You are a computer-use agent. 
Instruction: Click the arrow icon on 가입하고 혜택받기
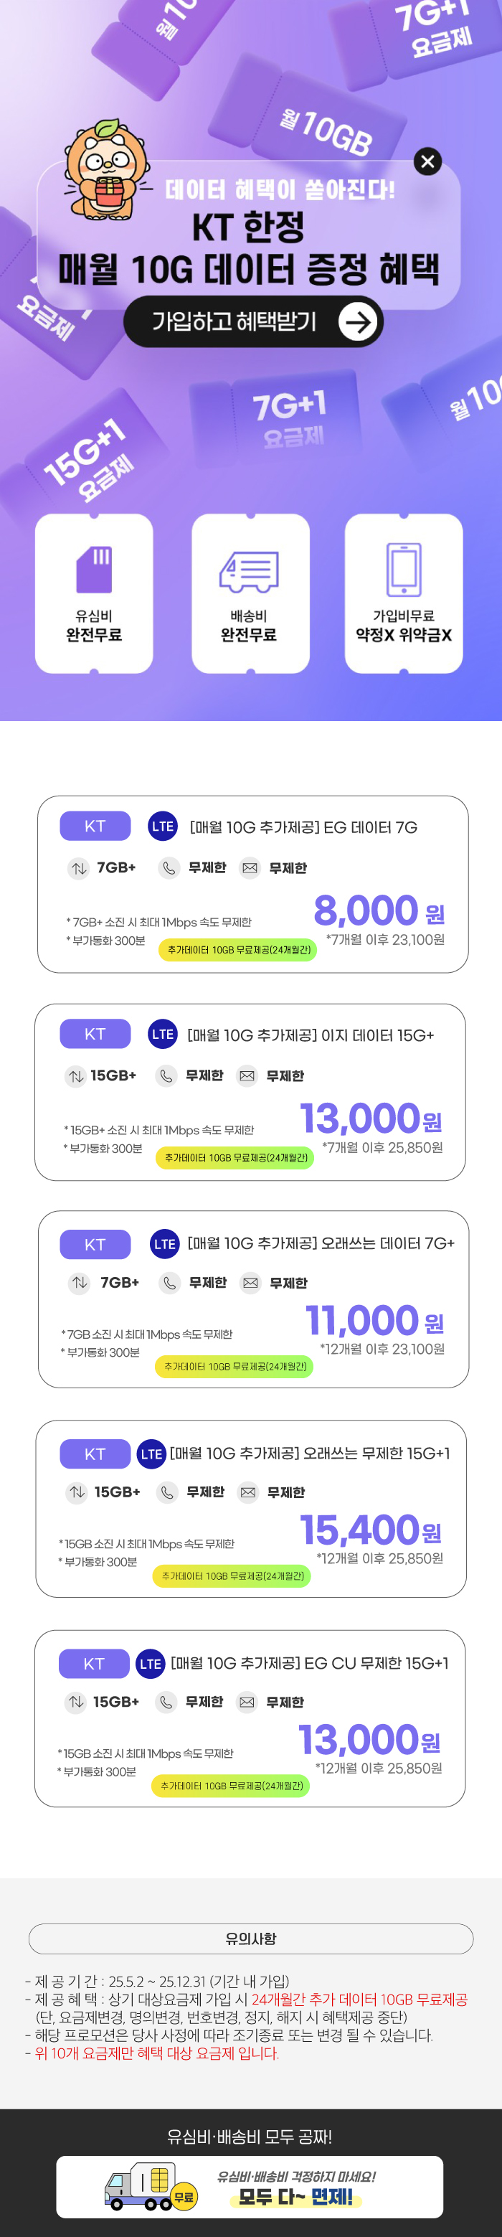357,322
